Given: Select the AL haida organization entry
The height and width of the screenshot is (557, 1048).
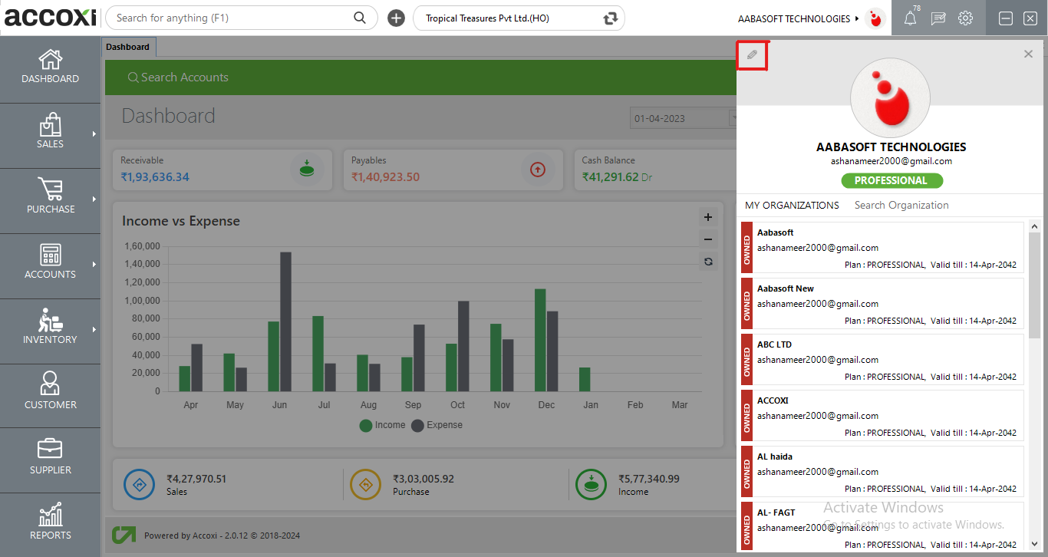Looking at the screenshot, I should [x=882, y=472].
